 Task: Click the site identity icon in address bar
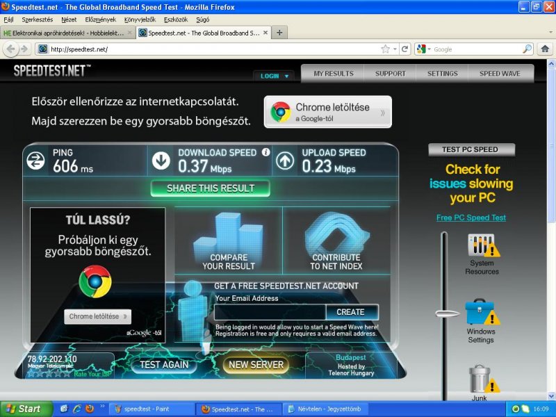[42, 49]
